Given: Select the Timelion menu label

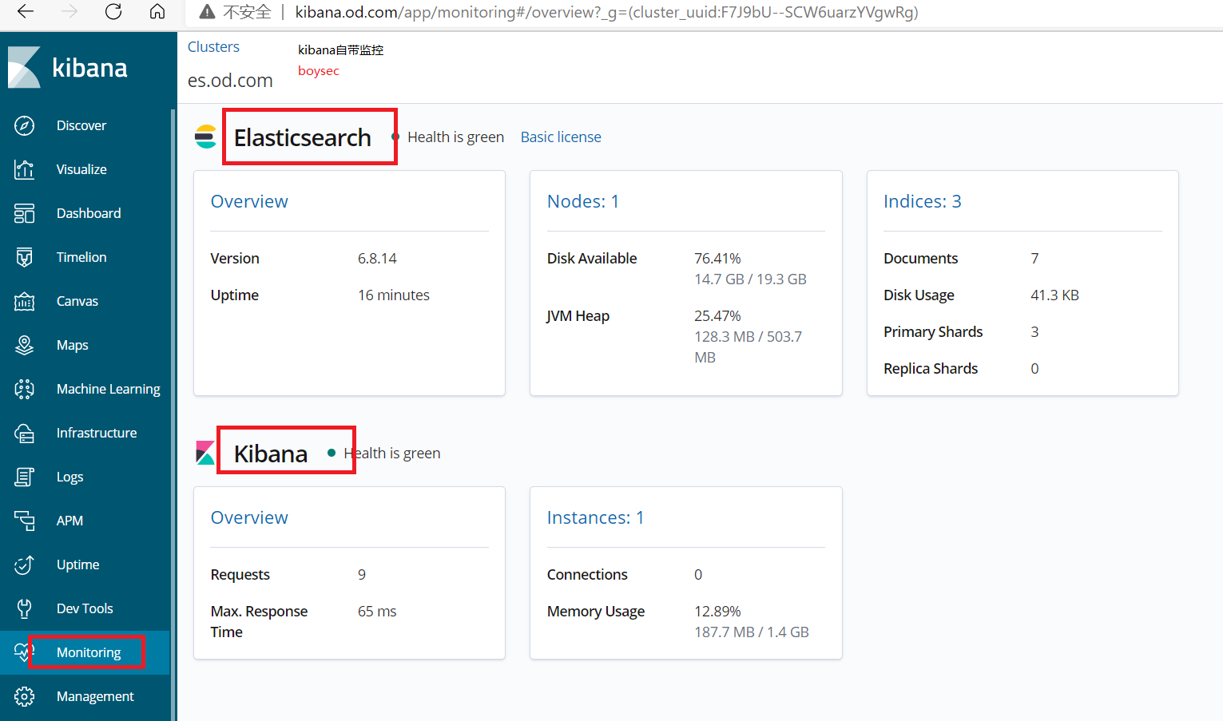Looking at the screenshot, I should pos(81,257).
